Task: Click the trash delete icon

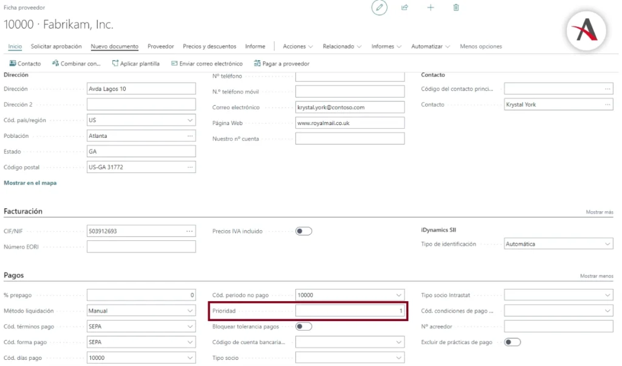Action: tap(456, 7)
